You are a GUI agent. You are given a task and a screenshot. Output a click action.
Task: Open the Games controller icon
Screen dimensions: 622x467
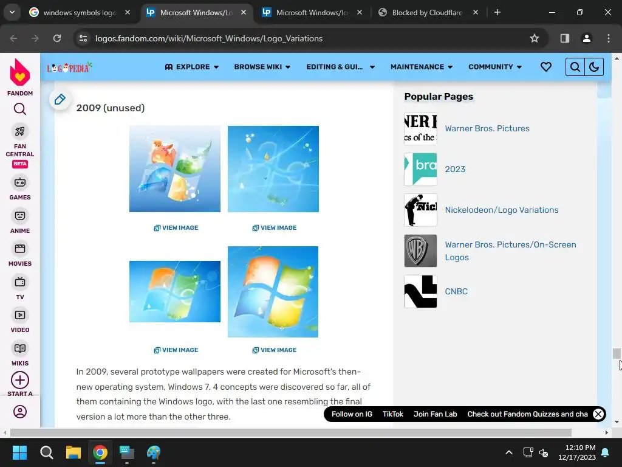click(x=20, y=182)
